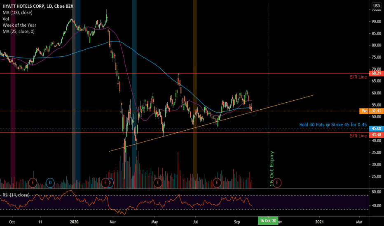Viewport: 384px width, 226px height.
Task: Click the 45.00 blue price label
Action: pyautogui.click(x=376, y=129)
